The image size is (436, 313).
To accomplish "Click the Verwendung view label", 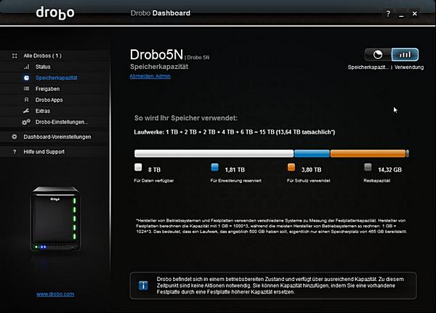I will pyautogui.click(x=409, y=68).
